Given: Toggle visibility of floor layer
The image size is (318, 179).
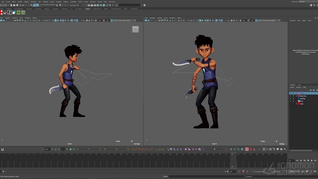Looking at the screenshot, I should [x=291, y=101].
